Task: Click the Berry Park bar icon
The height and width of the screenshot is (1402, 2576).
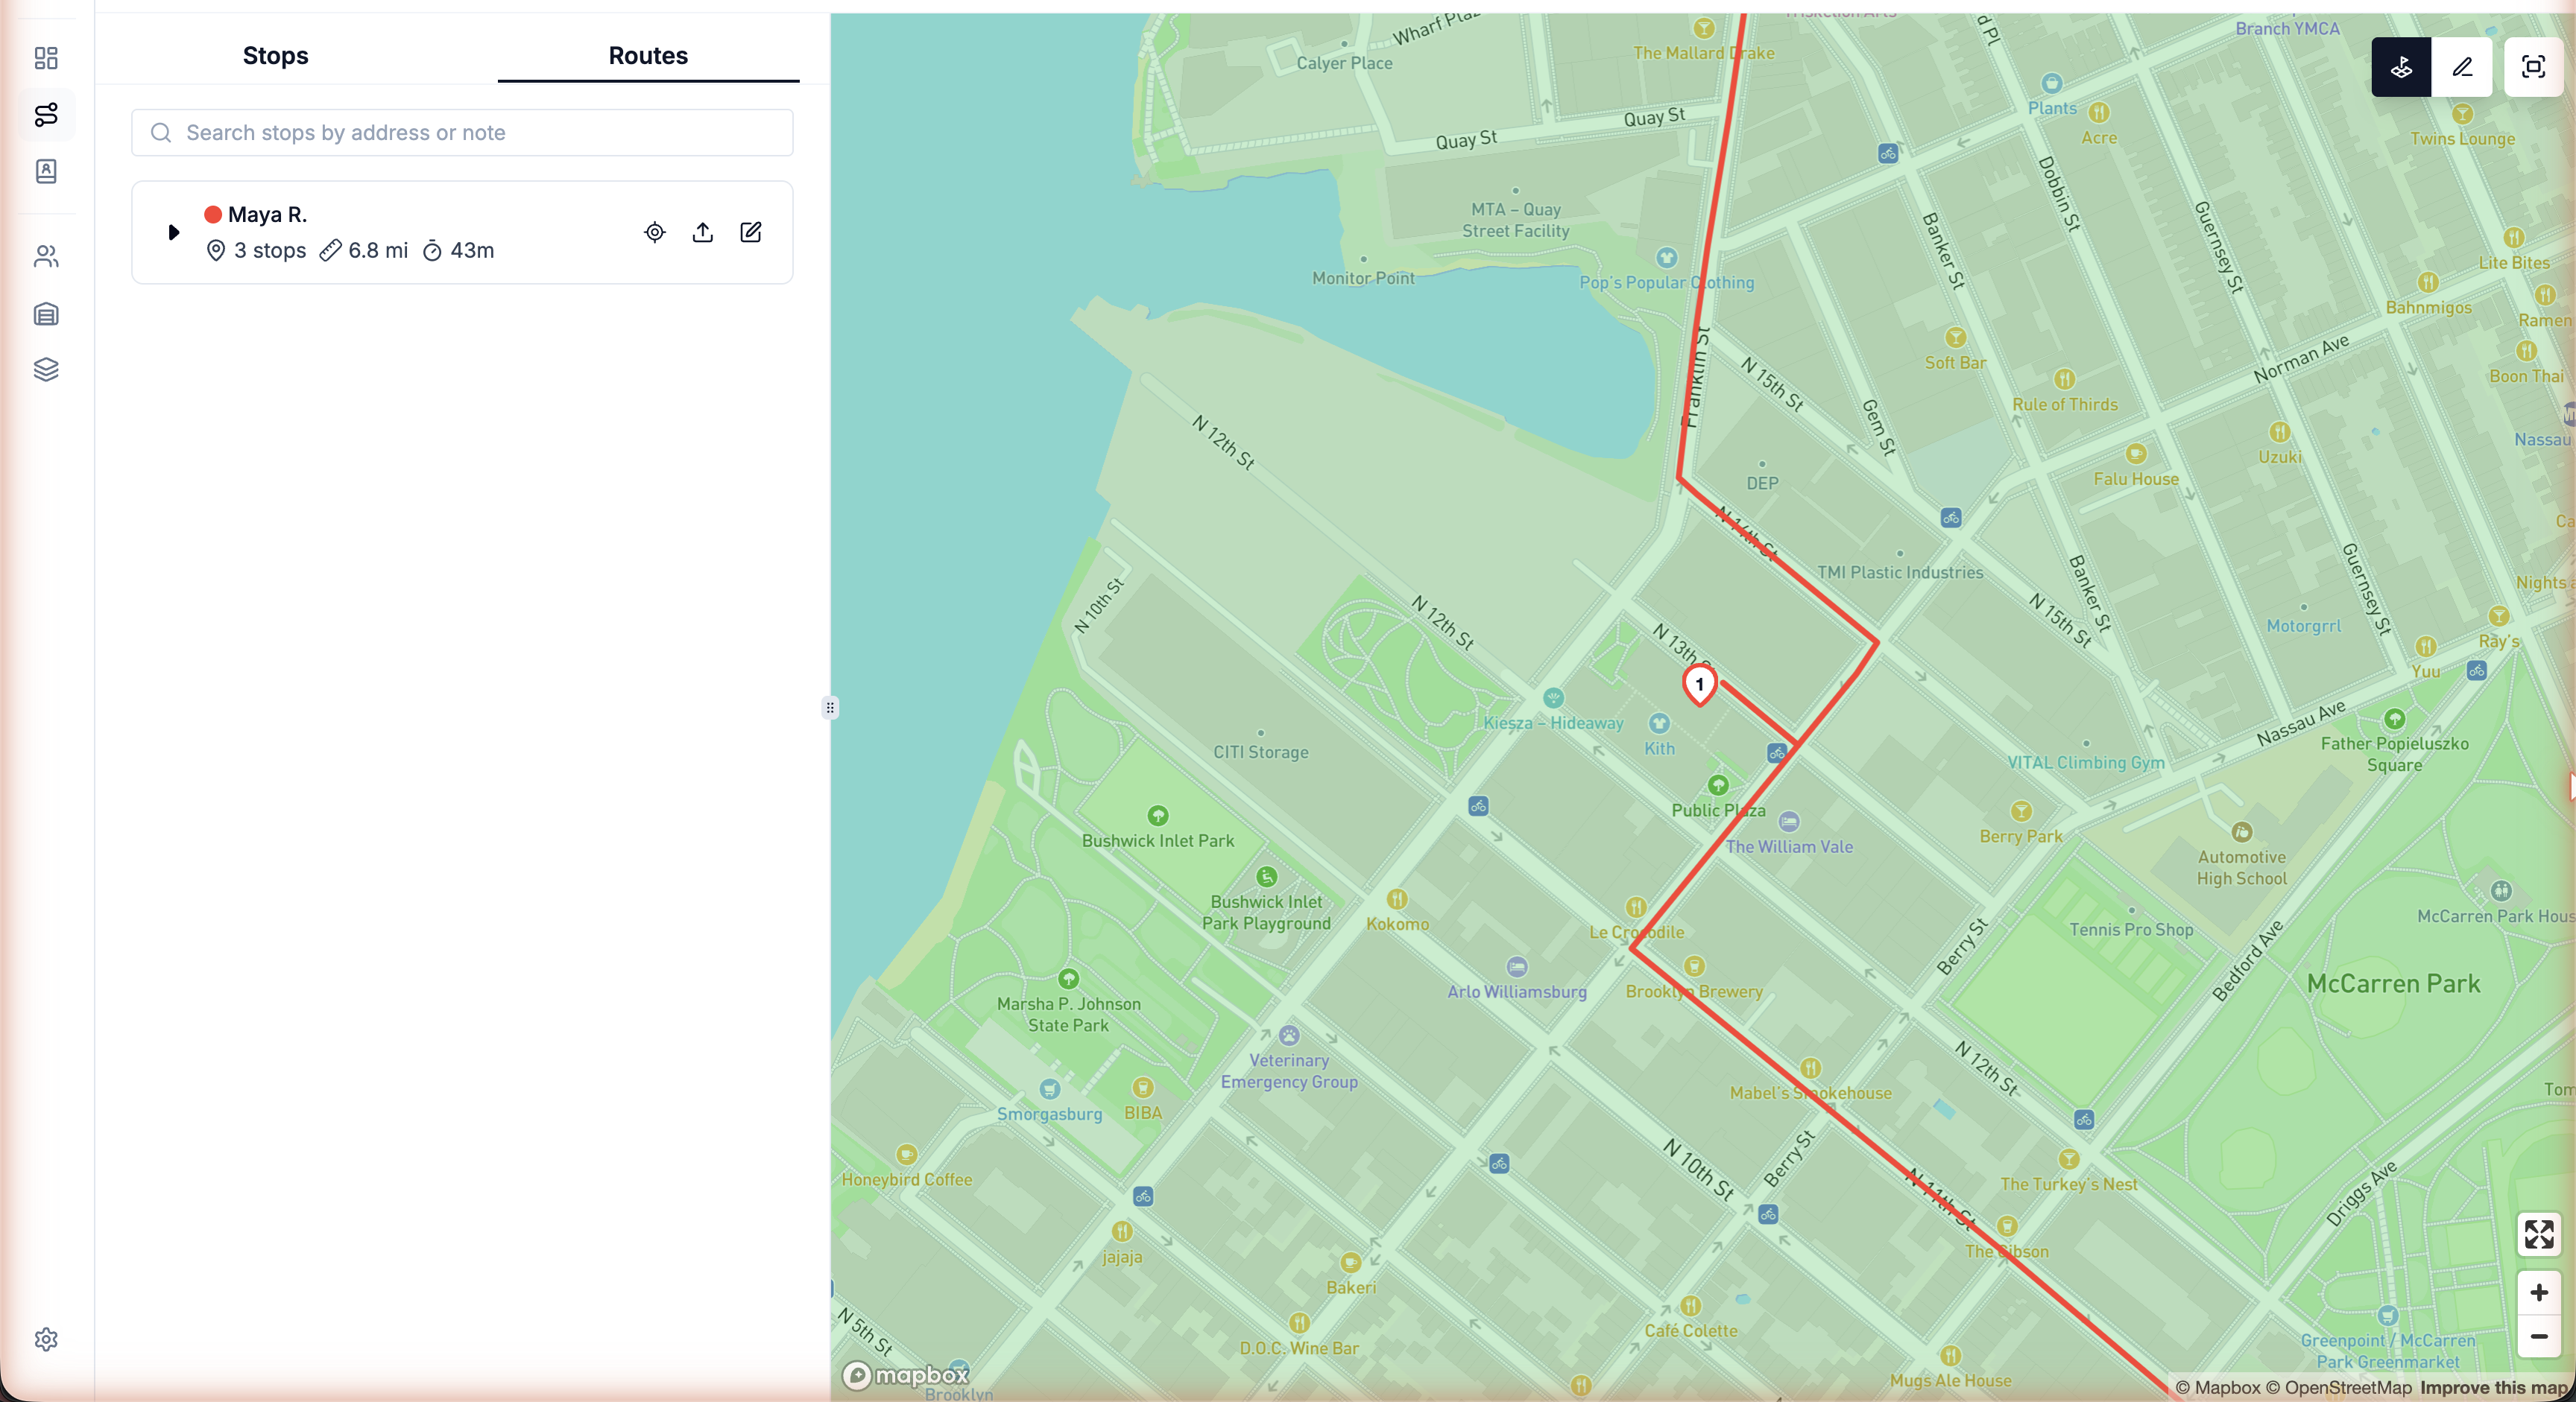Action: tap(2021, 811)
